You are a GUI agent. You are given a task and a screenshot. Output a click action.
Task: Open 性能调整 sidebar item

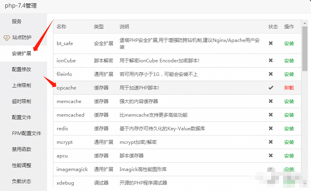pyautogui.click(x=22, y=165)
